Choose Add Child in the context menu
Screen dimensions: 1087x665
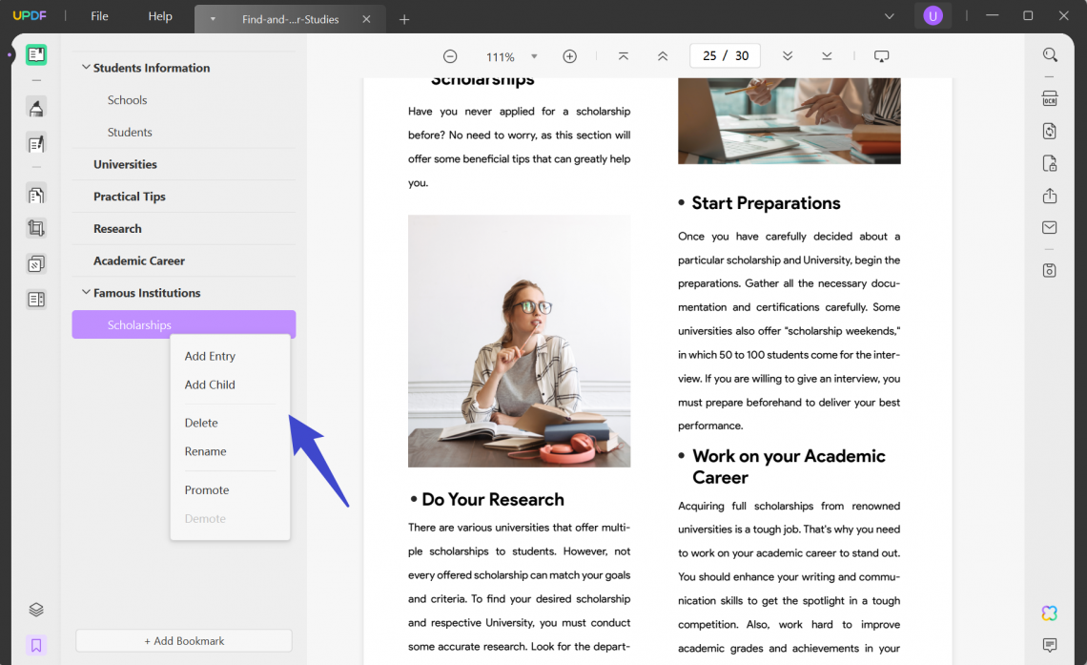tap(210, 384)
